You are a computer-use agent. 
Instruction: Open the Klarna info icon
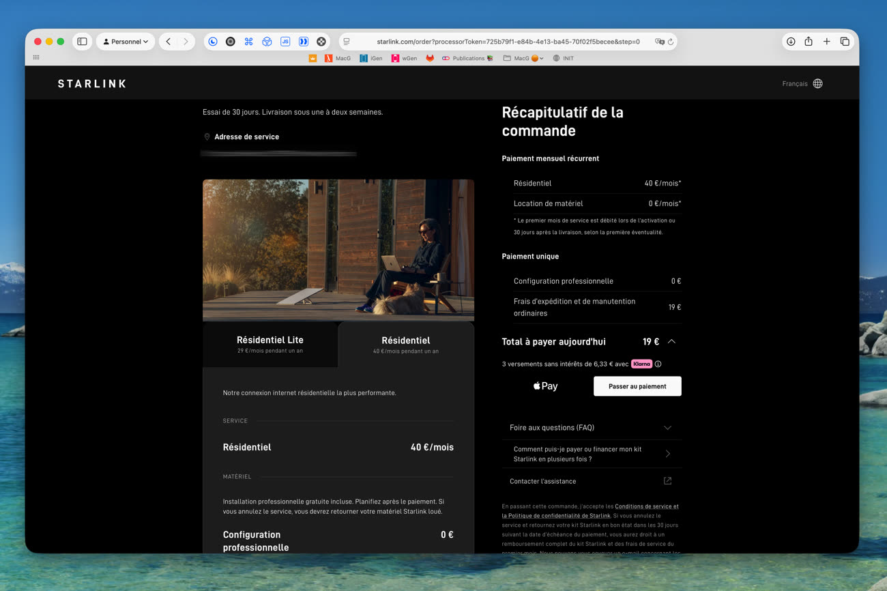tap(658, 364)
